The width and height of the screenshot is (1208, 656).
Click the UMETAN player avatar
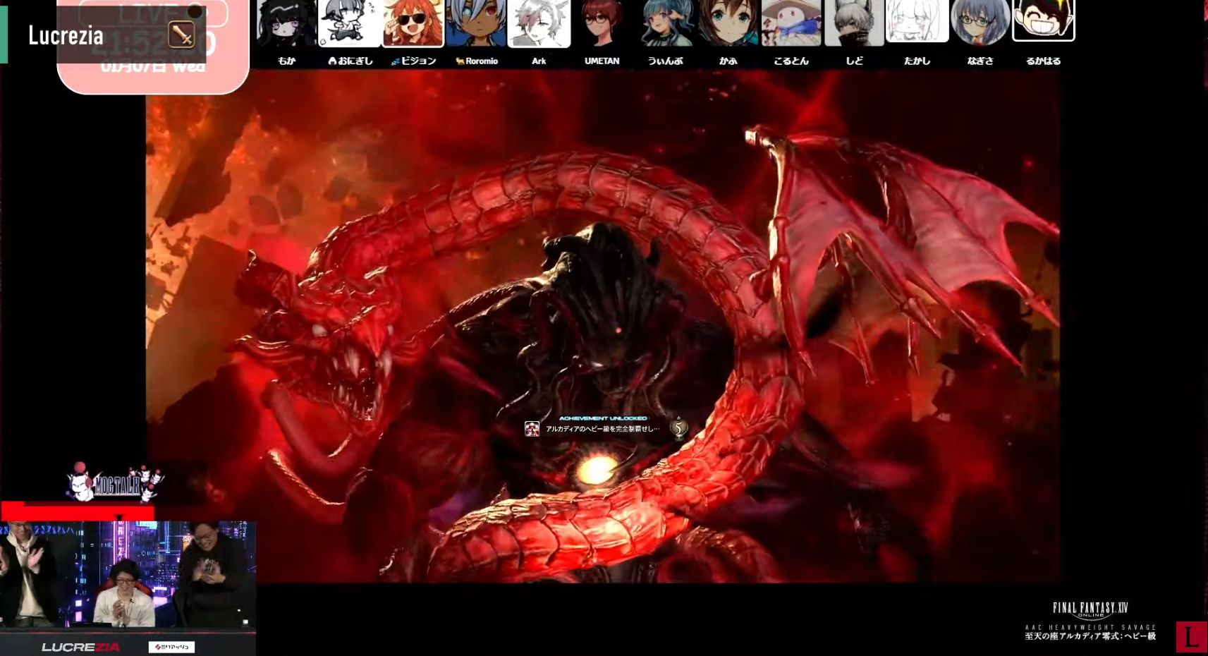(602, 23)
